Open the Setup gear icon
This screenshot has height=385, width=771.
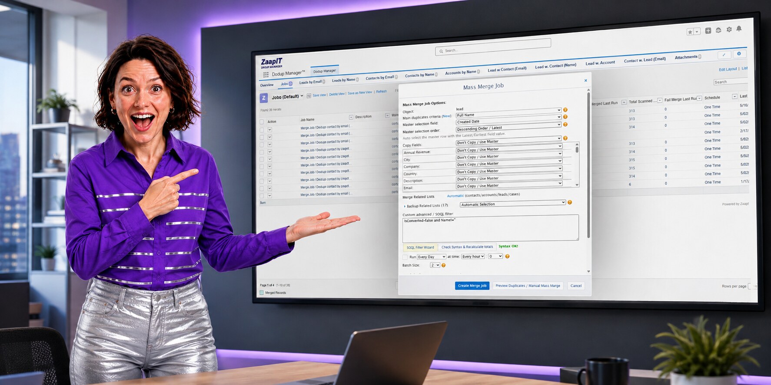click(729, 30)
